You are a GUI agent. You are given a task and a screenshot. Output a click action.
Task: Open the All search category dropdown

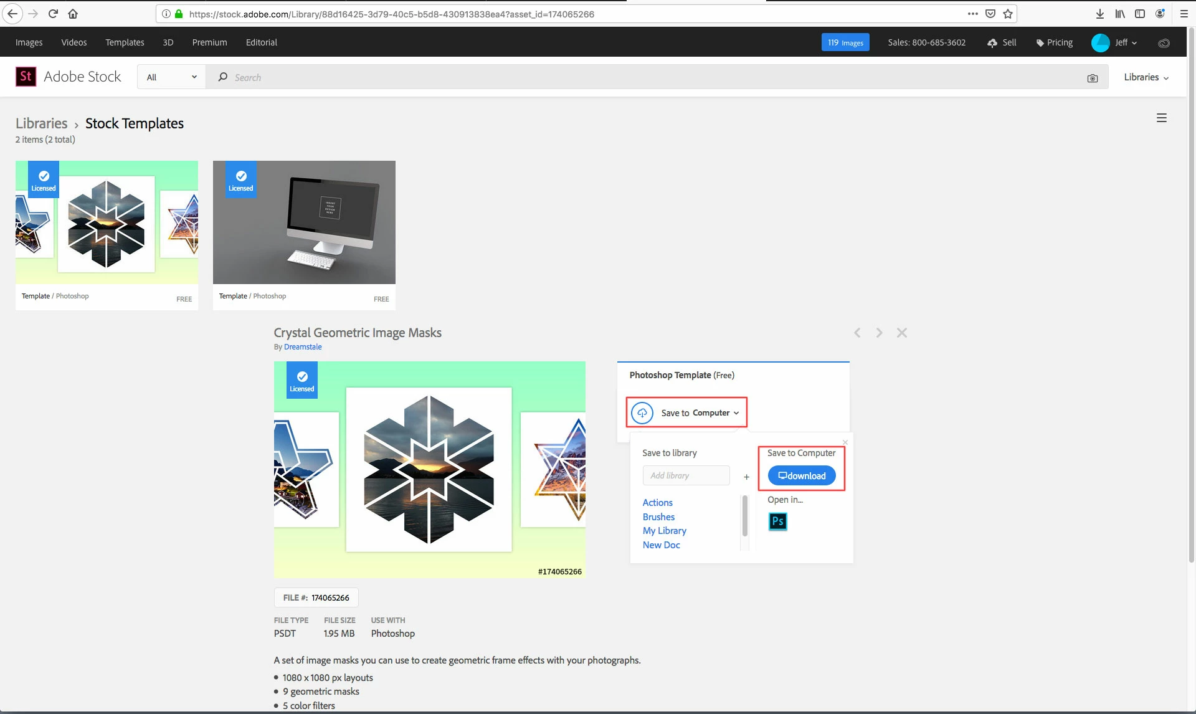[171, 77]
